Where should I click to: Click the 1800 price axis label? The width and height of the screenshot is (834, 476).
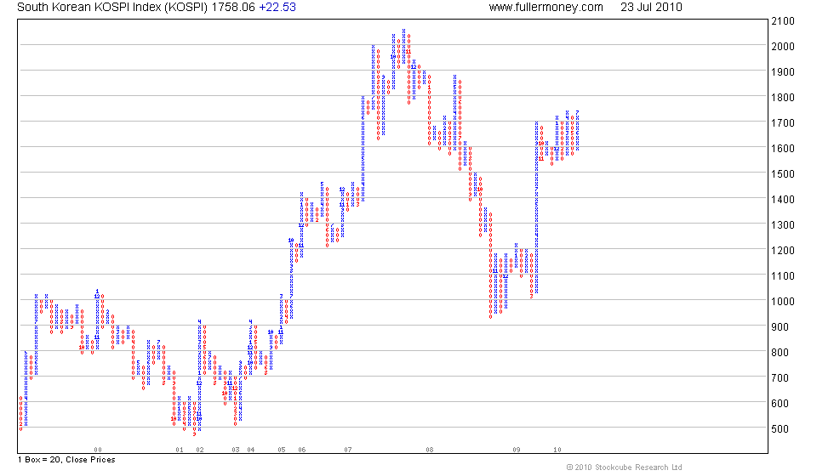pos(783,98)
